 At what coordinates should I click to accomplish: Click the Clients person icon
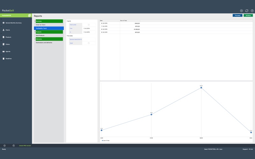point(4,30)
